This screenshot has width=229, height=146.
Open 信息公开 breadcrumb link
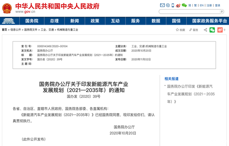[16, 30]
